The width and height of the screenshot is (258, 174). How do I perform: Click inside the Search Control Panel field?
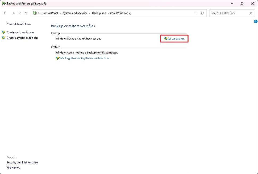click(229, 13)
